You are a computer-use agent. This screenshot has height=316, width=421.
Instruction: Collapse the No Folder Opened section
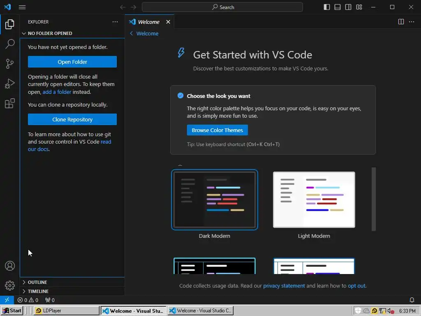72,33
